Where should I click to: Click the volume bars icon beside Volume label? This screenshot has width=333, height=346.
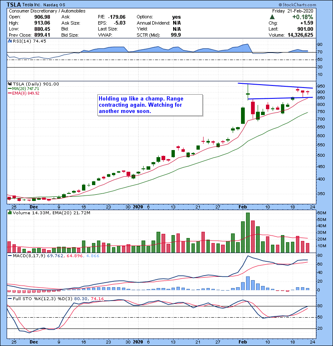[10, 213]
